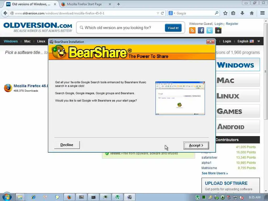Launch Internet Explorer from the taskbar
This screenshot has height=201, width=268.
[33, 197]
